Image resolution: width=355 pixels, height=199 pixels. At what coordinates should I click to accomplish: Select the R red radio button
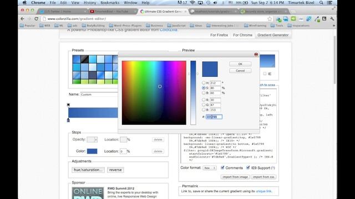pyautogui.click(x=204, y=99)
